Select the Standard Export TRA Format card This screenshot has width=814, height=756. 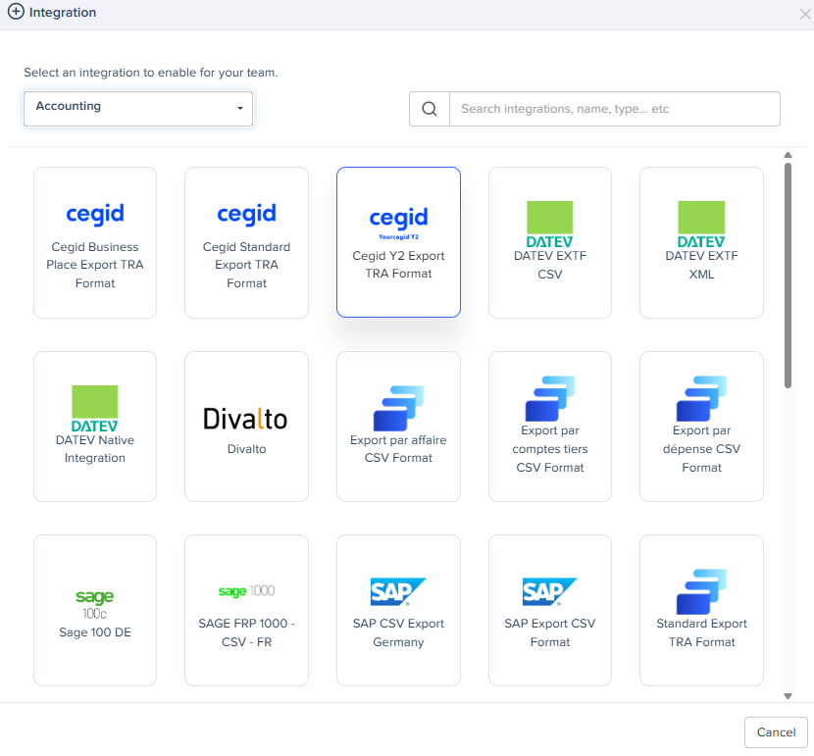pos(701,610)
